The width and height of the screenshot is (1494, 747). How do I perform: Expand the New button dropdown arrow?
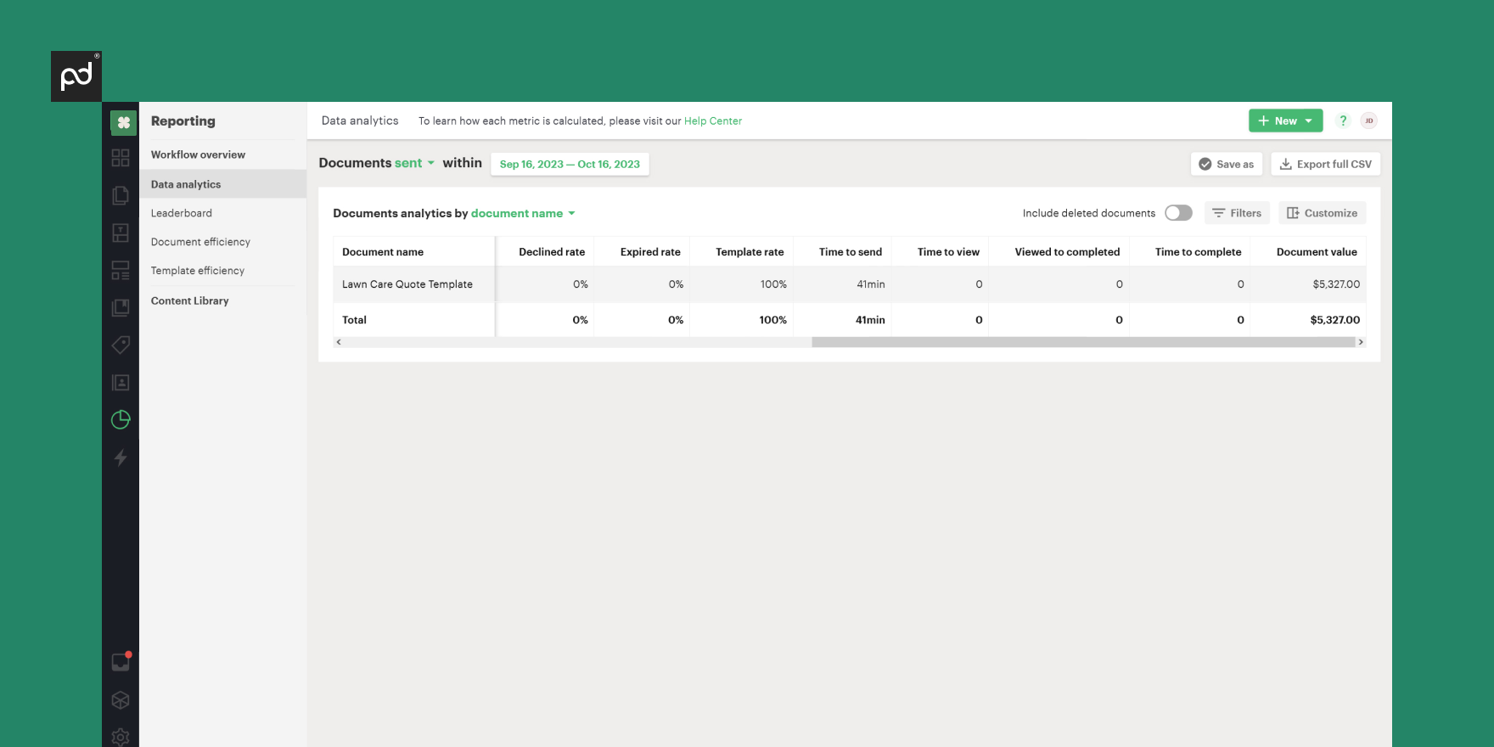tap(1309, 121)
